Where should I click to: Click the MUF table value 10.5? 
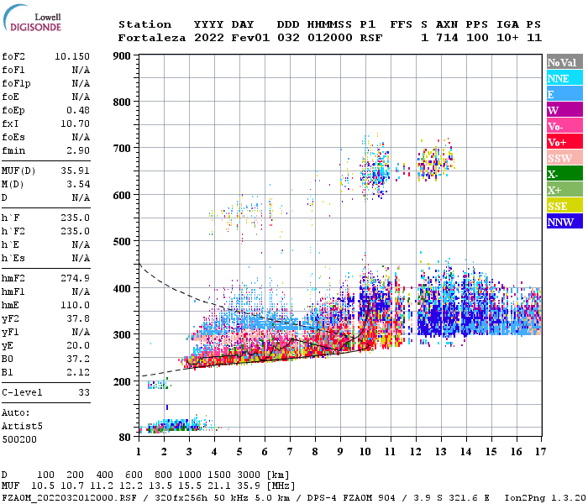coord(43,486)
